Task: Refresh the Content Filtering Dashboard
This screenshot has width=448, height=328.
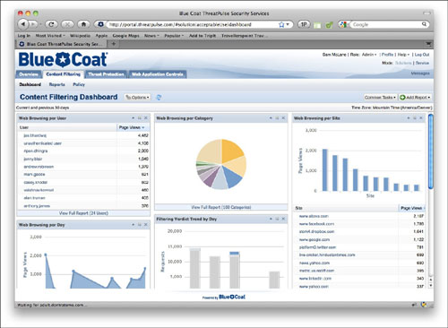Action: click(159, 98)
